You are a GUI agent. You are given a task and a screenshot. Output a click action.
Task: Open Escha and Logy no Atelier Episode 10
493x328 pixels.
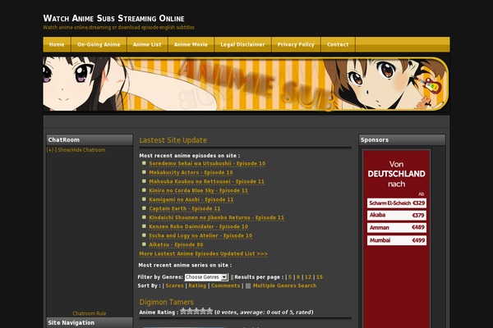point(200,235)
